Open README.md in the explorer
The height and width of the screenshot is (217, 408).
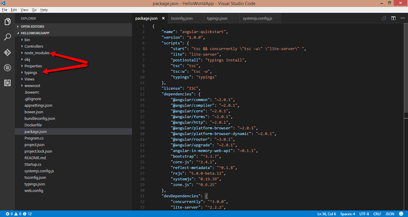click(x=35, y=158)
